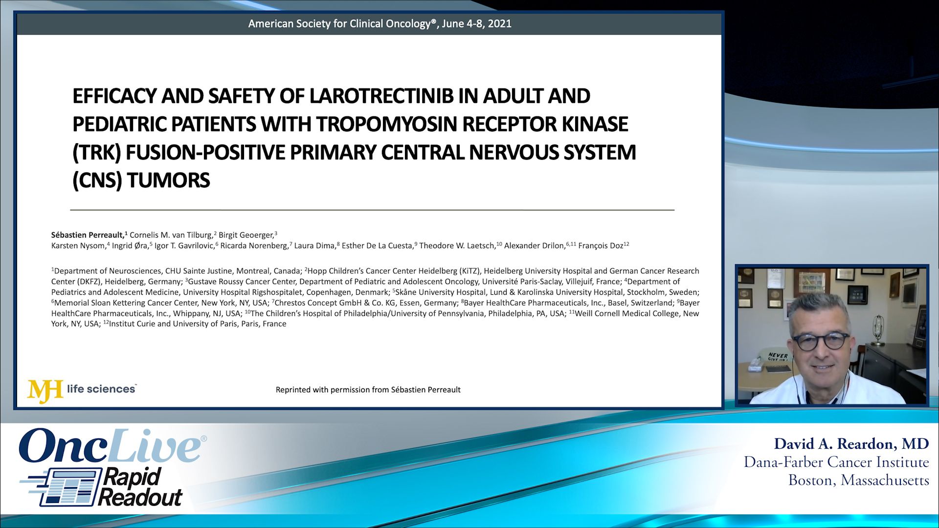Select author name Ricarda Norenberg
Image resolution: width=939 pixels, height=528 pixels.
coord(254,246)
